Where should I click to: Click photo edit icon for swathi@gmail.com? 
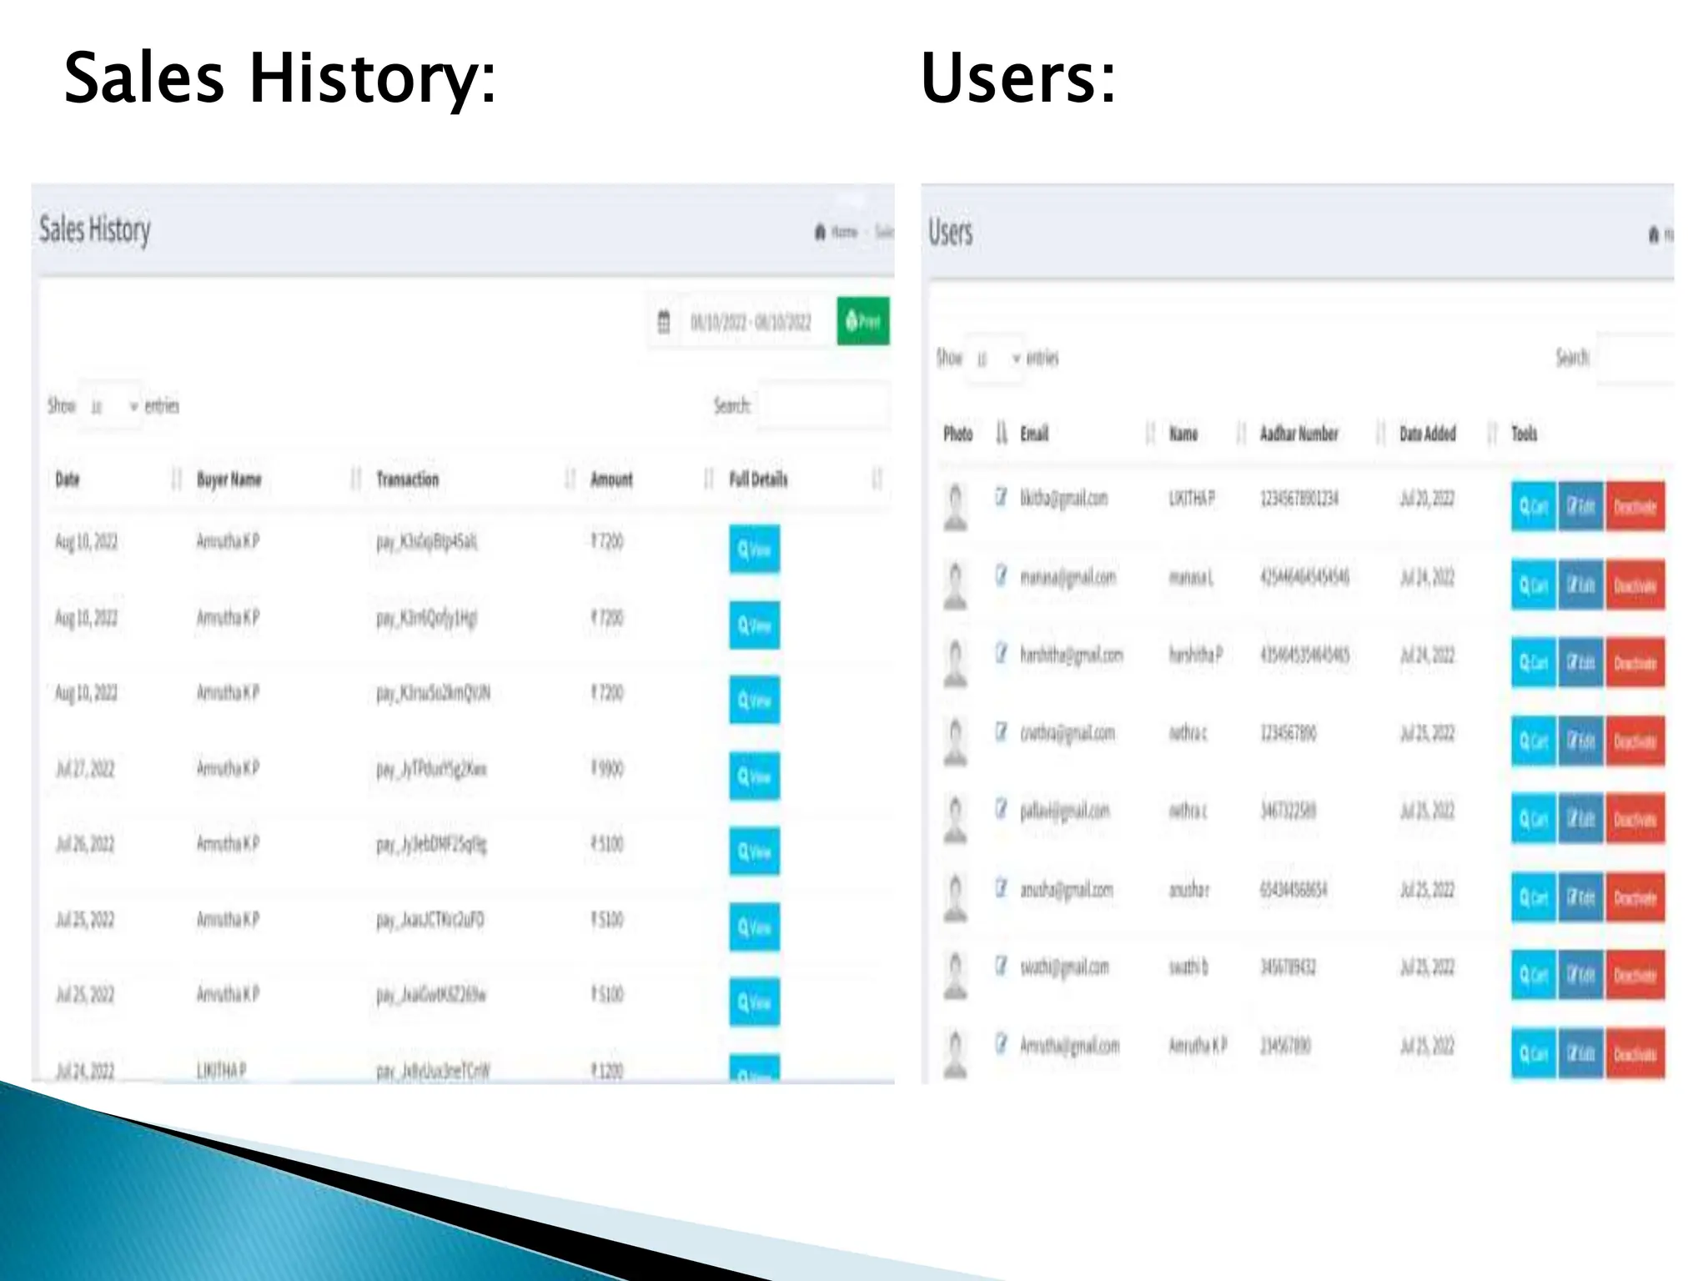(1001, 966)
